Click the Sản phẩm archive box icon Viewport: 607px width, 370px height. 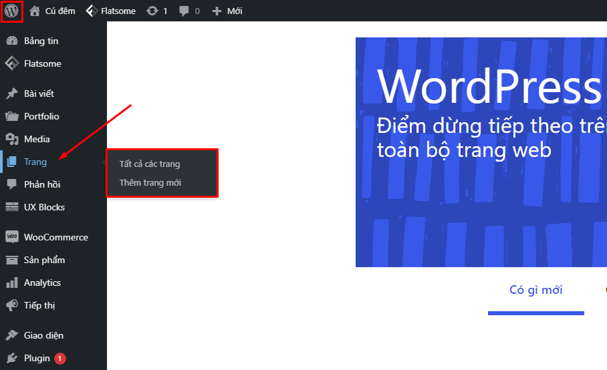[12, 260]
